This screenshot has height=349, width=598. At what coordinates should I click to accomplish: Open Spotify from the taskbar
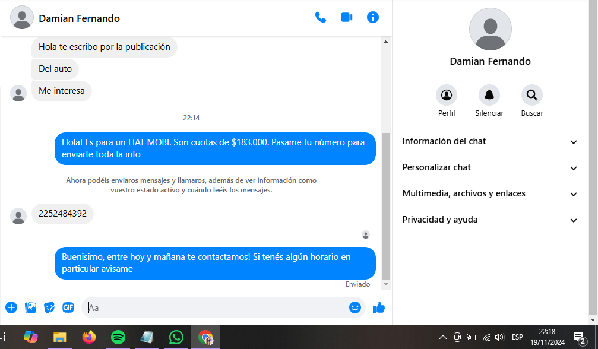118,338
